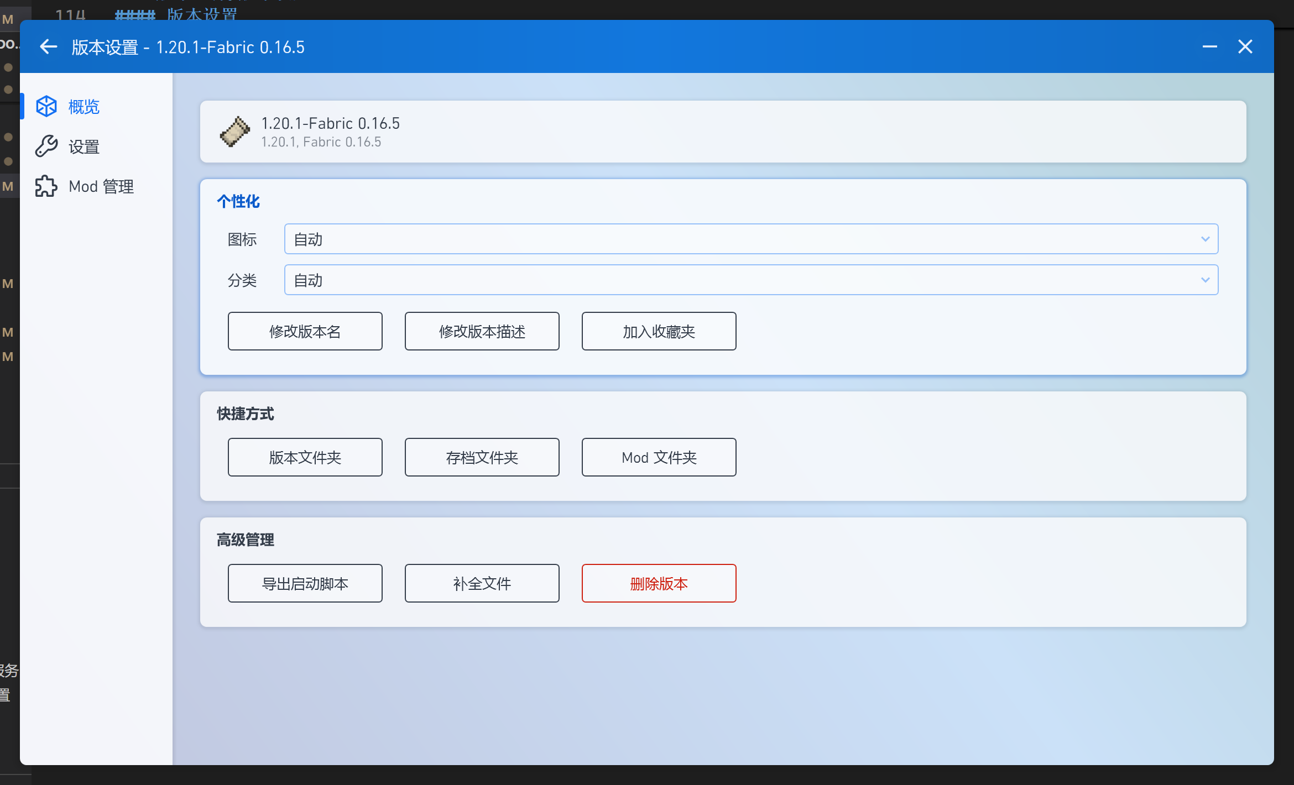
Task: Add version via 加入收藏夹 button
Action: point(659,331)
